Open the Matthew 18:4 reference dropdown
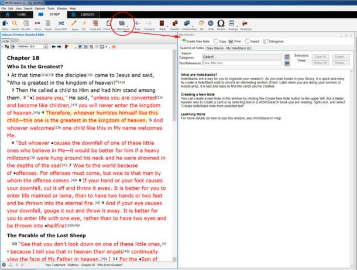Viewport: 357px width, 270px height. (46, 47)
